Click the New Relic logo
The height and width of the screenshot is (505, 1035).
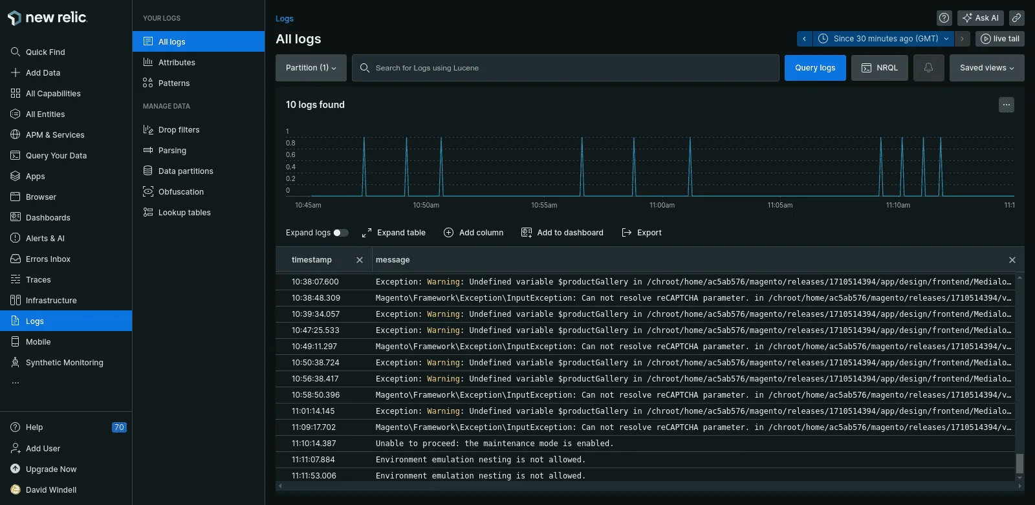coord(47,18)
